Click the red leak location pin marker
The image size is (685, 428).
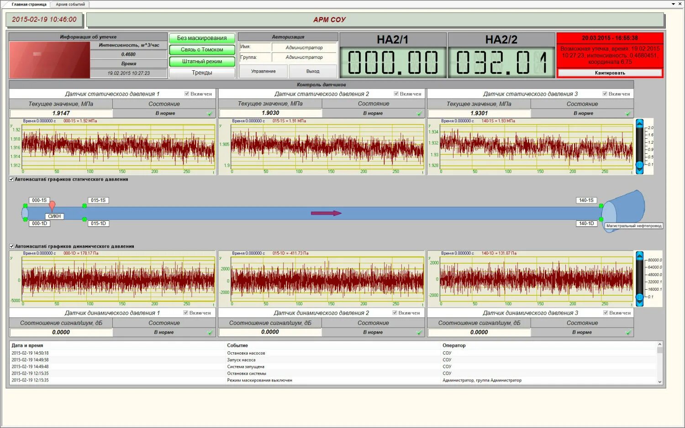click(52, 205)
